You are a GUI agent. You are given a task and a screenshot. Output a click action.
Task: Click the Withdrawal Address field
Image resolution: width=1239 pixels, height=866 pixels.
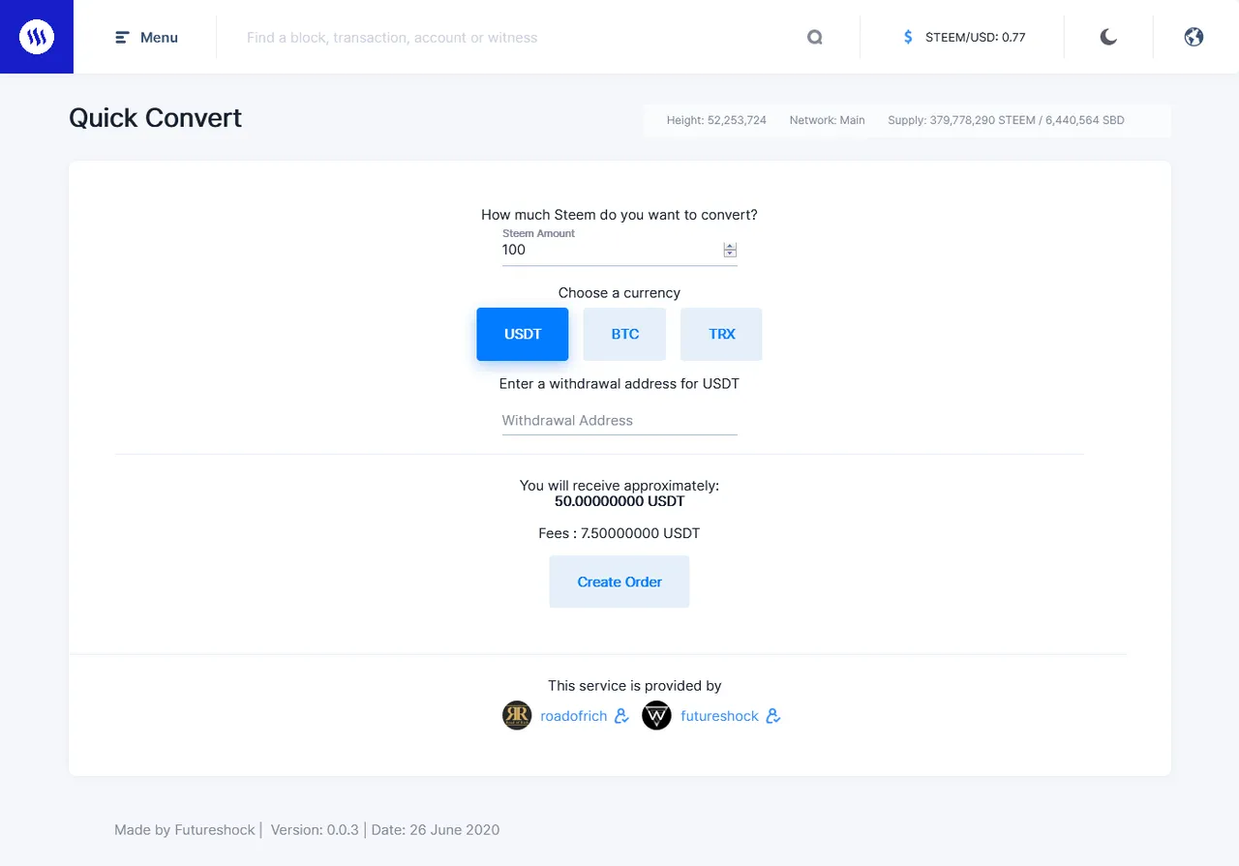(x=619, y=421)
